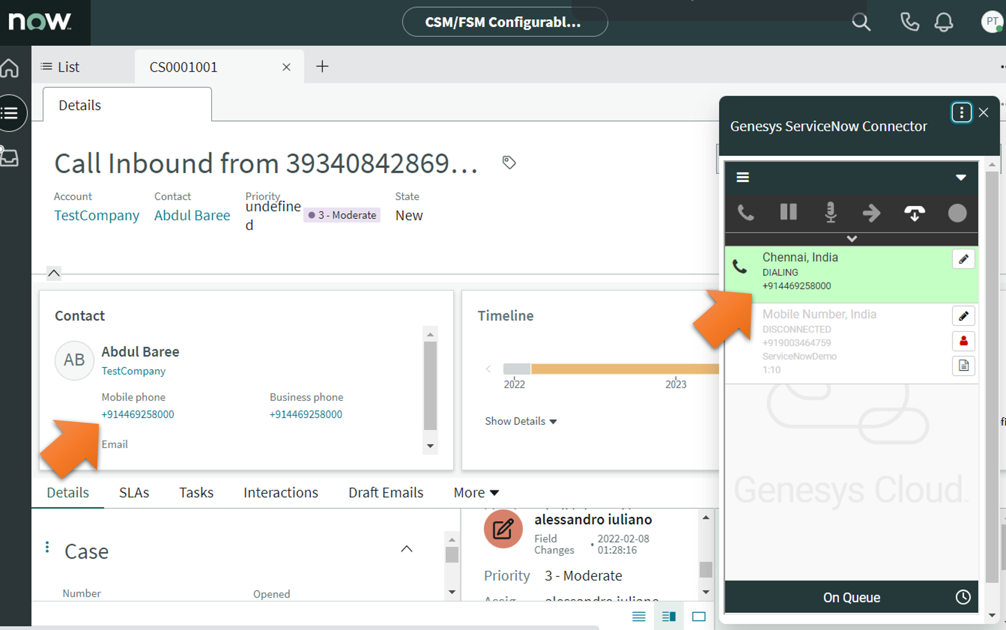
Task: Select the Mobile Number, India disconnected interaction
Action: (x=852, y=343)
